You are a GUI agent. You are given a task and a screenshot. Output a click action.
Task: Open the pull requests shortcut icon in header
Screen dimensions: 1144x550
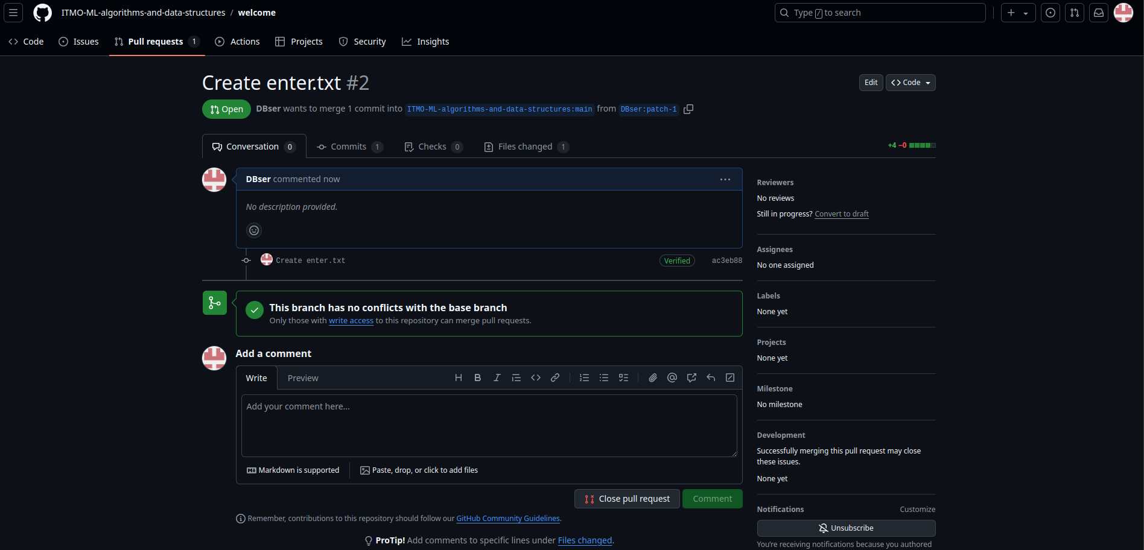pos(1075,13)
